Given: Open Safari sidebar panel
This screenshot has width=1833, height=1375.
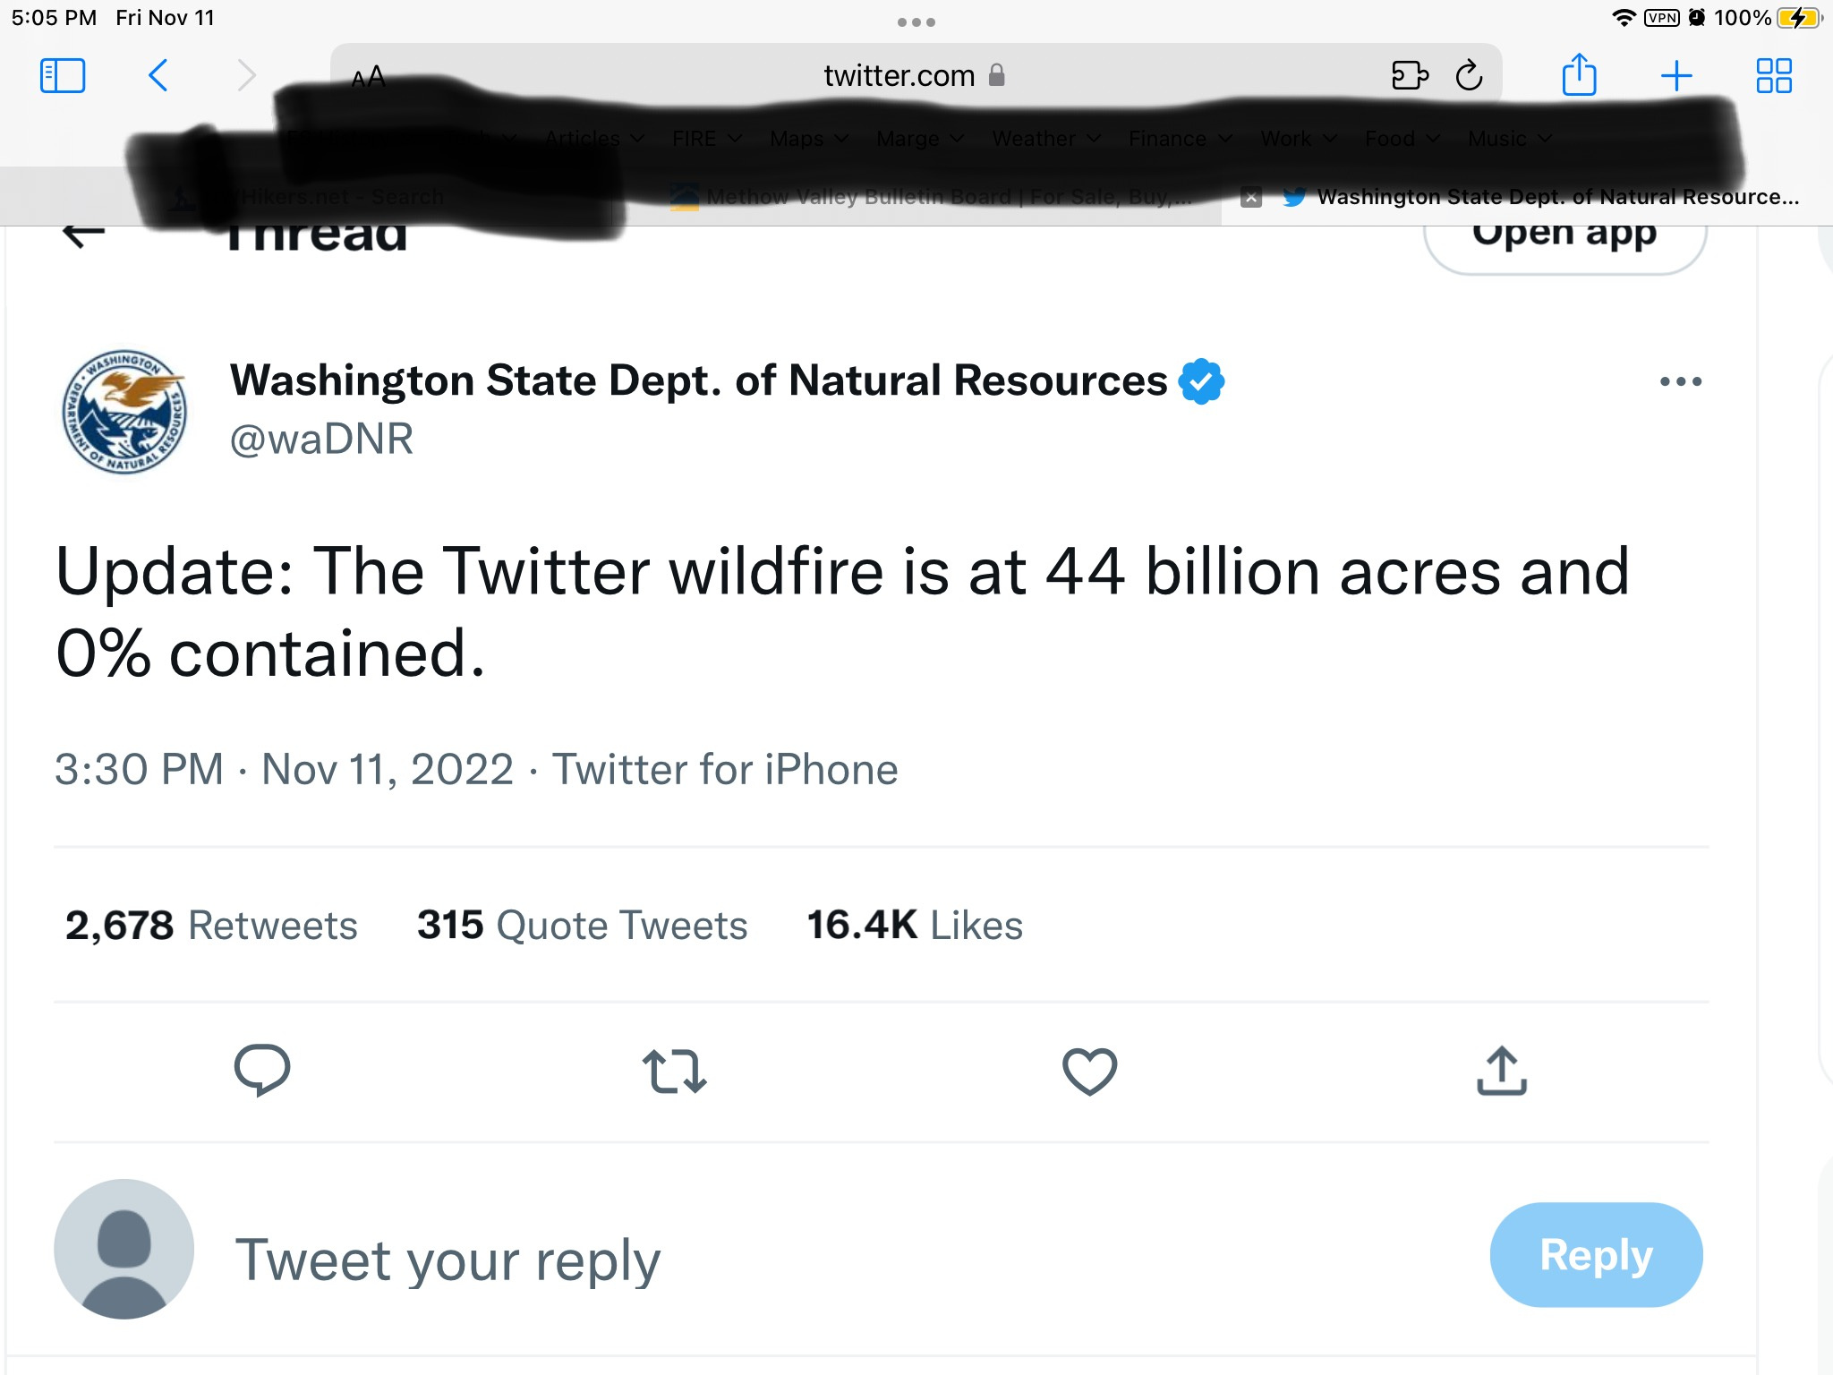Looking at the screenshot, I should 63,76.
